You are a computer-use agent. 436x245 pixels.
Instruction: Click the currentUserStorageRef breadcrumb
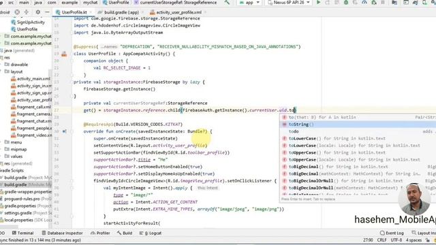click(176, 3)
